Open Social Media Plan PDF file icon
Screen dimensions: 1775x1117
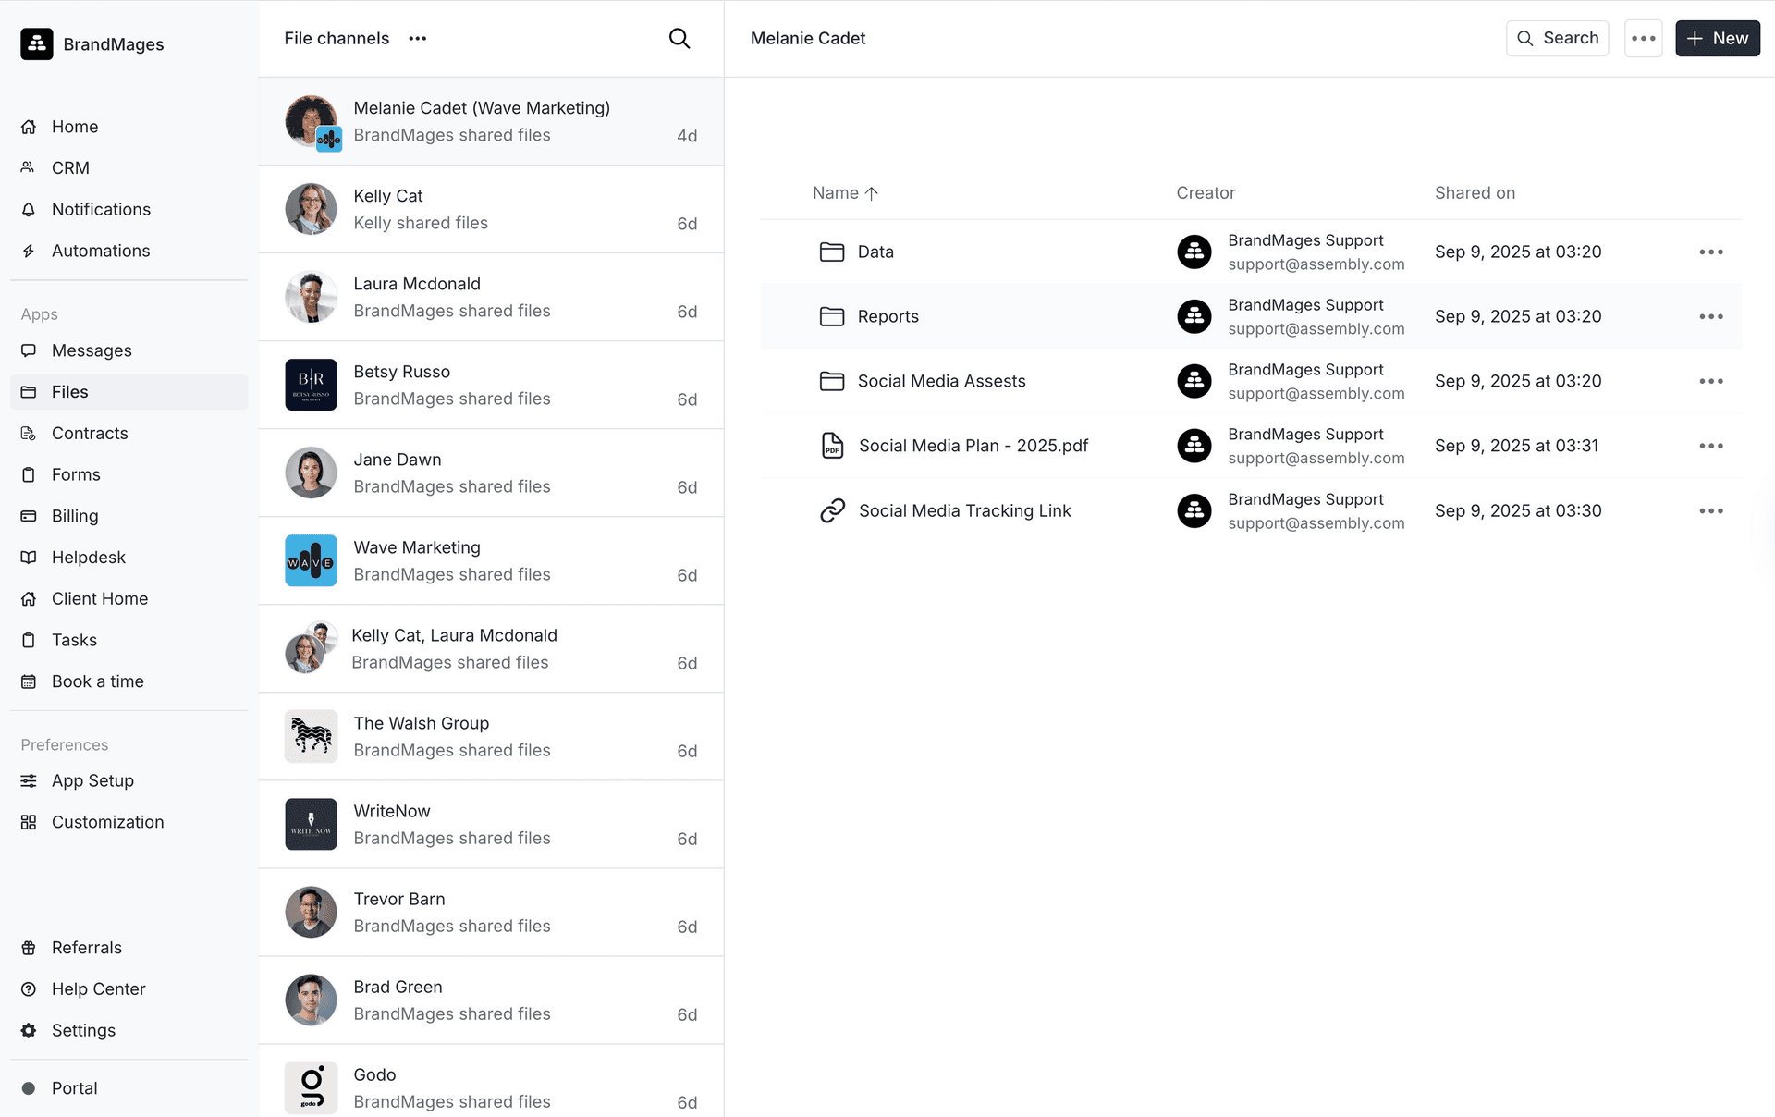point(832,446)
